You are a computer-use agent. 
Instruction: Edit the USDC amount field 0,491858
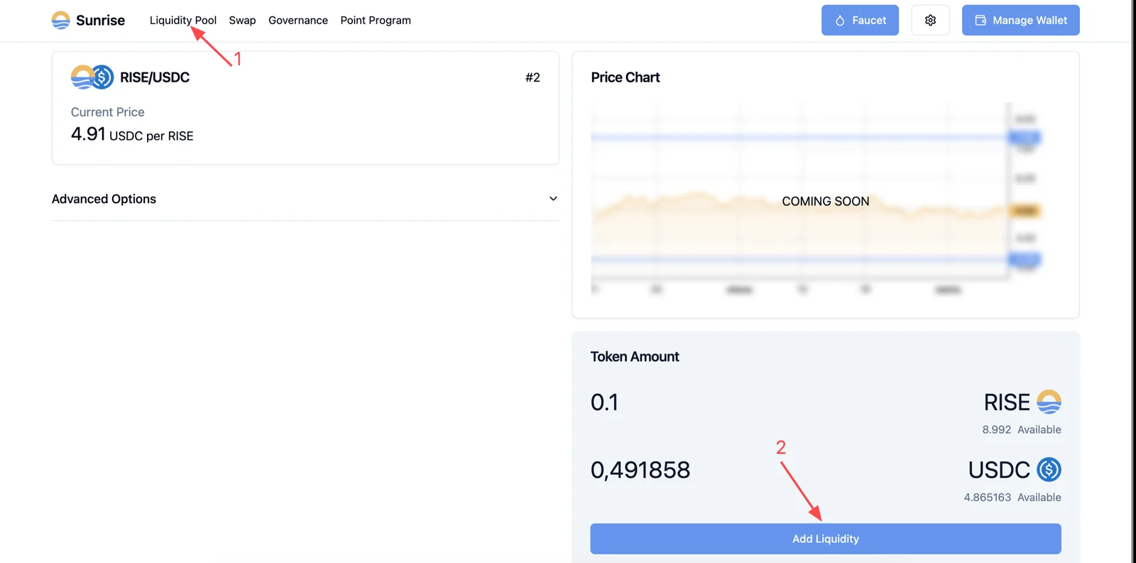click(640, 470)
